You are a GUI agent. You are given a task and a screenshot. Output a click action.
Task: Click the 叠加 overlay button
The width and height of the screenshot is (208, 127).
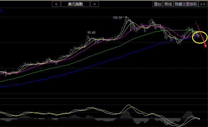click(x=158, y=4)
